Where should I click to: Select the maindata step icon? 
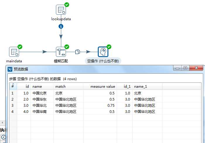tap(14, 52)
